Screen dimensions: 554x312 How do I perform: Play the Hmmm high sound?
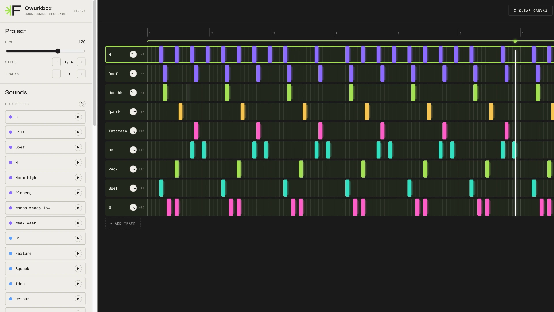point(78,178)
